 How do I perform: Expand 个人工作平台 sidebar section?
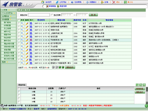pyautogui.click(x=9, y=13)
